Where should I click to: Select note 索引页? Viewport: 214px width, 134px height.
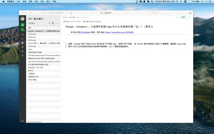pyautogui.click(x=43, y=70)
